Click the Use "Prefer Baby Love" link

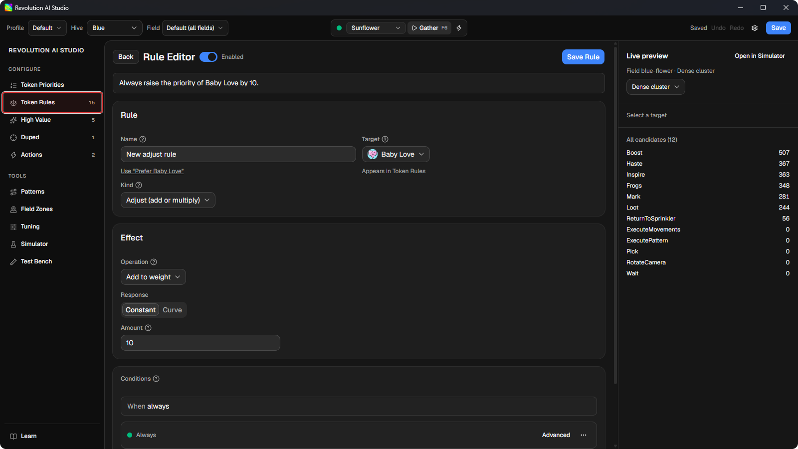[152, 171]
